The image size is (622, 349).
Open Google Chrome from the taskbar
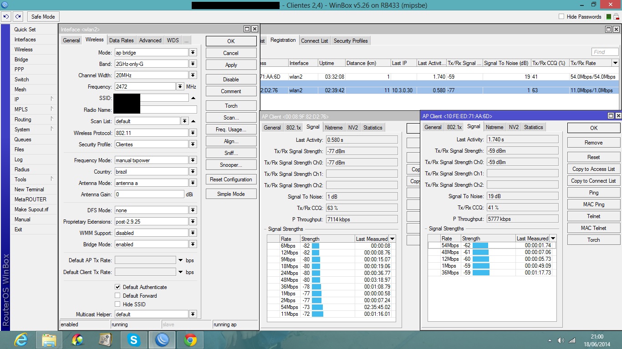point(190,340)
